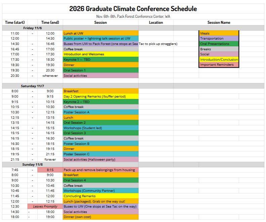
Task: Click 'Buses to UW (One stops at Sea Tac on the way)'
Action: click(101, 207)
